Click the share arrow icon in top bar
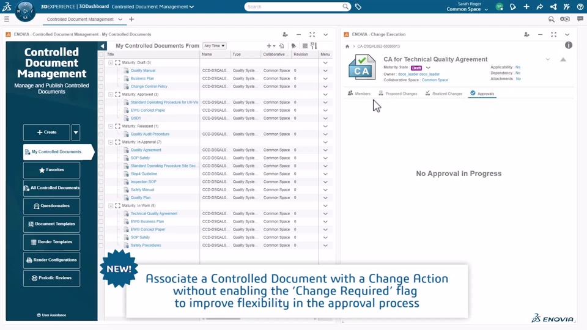 coord(540,7)
